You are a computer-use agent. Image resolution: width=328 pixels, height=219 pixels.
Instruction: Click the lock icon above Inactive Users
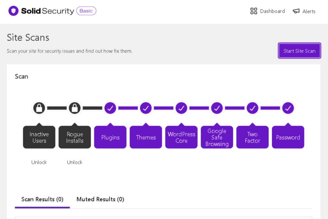39,108
